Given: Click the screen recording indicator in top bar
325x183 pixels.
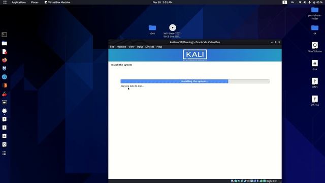Looking at the screenshot, I should pos(292,2).
